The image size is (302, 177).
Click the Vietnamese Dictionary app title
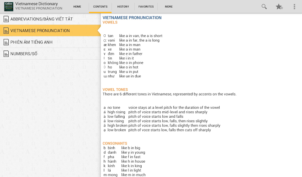(x=37, y=4)
